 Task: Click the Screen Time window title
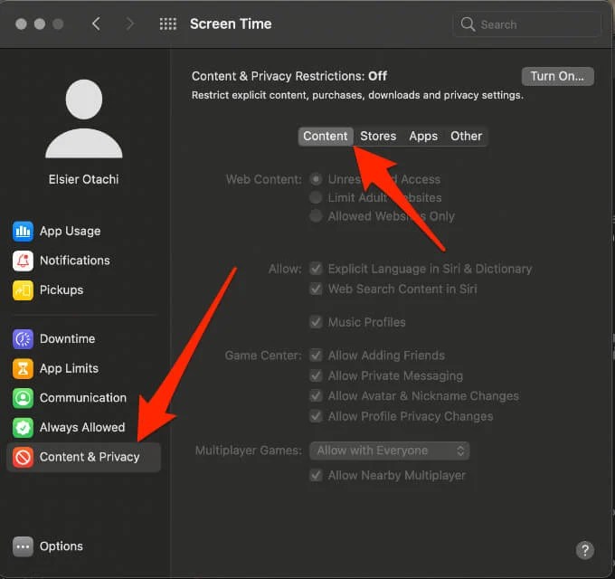point(231,24)
